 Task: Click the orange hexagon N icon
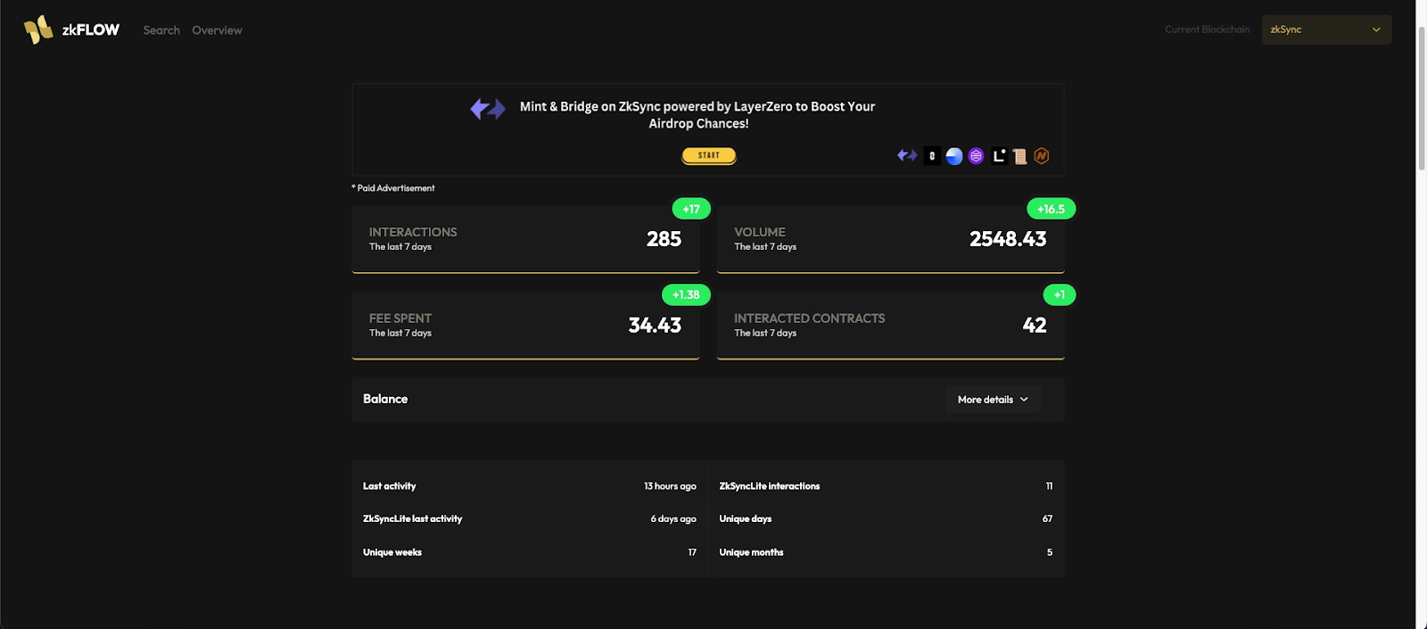[x=1042, y=156]
